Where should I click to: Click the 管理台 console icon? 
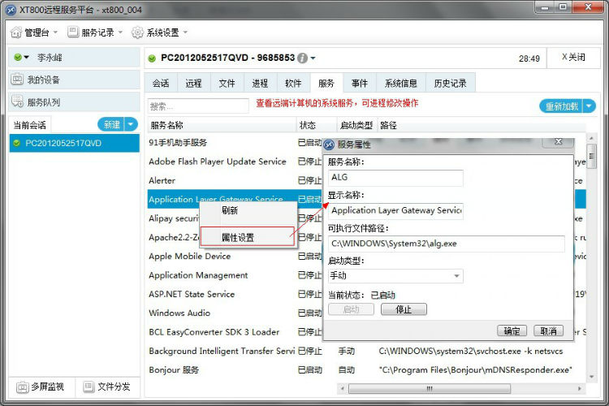[x=16, y=32]
